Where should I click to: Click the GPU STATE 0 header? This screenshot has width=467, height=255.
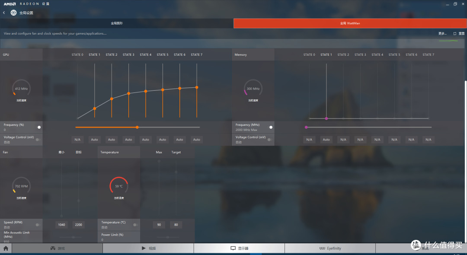tap(77, 54)
